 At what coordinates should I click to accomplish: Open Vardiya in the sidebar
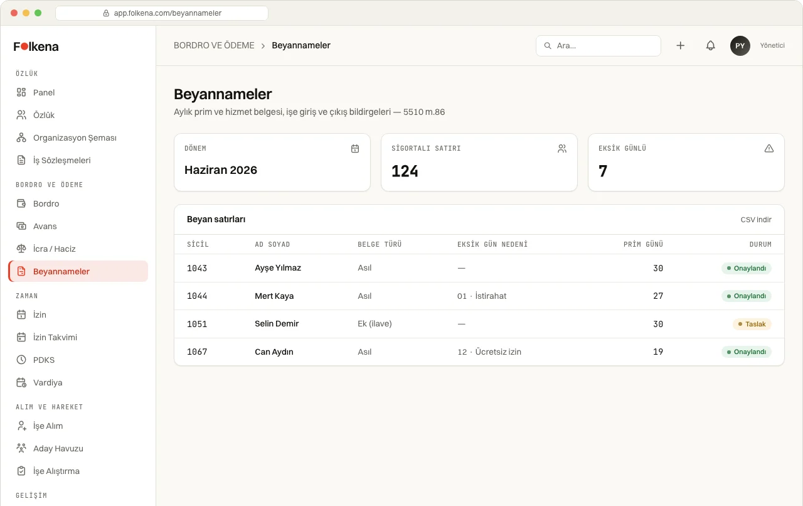[x=78, y=382]
